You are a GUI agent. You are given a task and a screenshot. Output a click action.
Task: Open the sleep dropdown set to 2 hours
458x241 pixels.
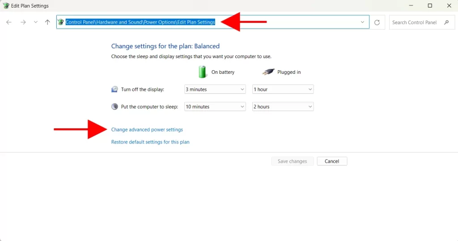(283, 106)
